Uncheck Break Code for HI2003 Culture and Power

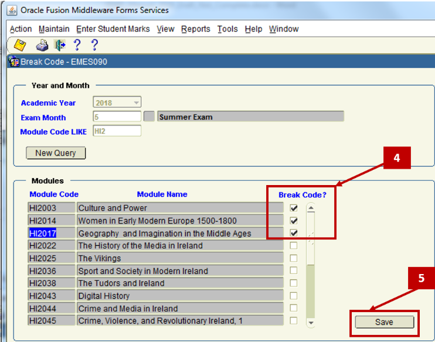click(x=294, y=208)
